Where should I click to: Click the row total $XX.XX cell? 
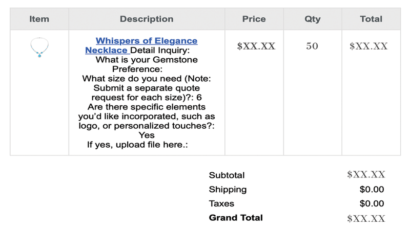click(368, 46)
